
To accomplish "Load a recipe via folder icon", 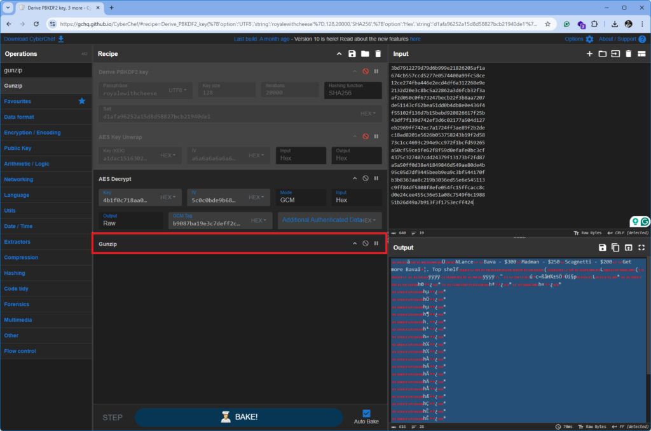I will (365, 54).
